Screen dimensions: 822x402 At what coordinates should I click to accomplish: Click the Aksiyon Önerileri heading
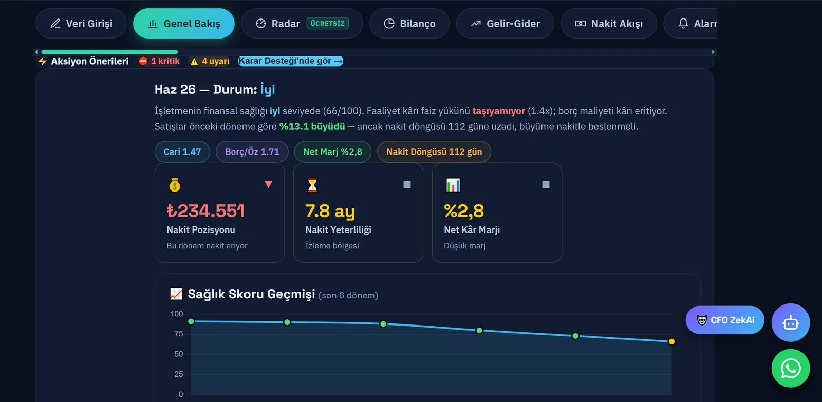[x=90, y=61]
